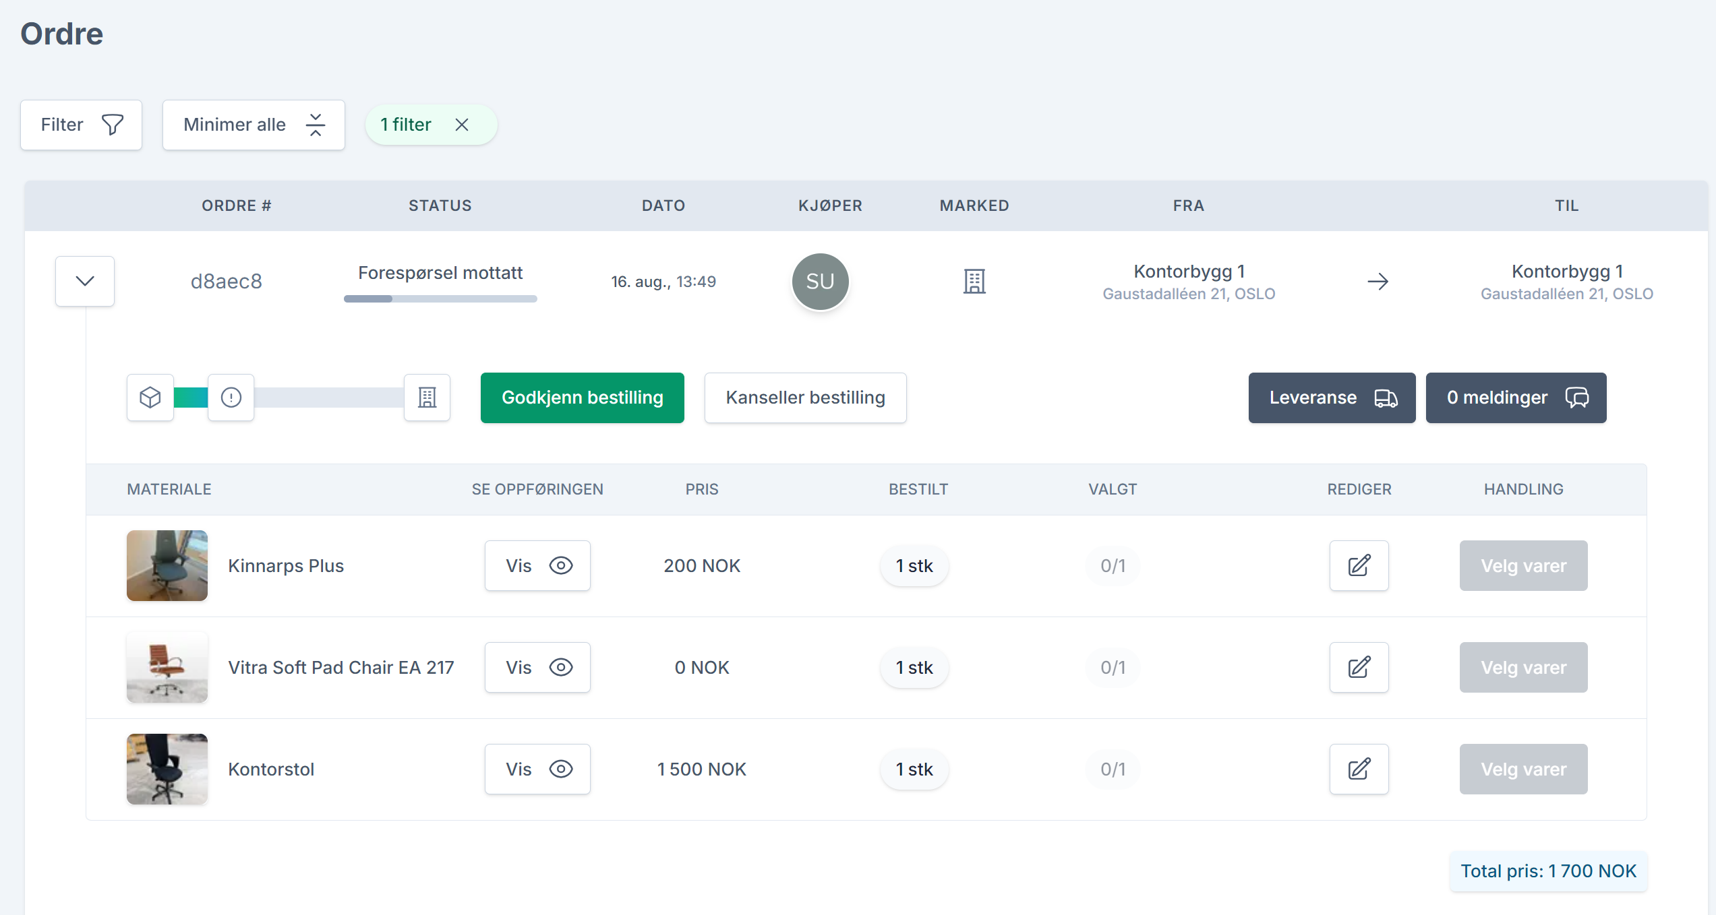Click the 0 NOK price
Viewport: 1716px width, 915px height.
click(x=702, y=667)
